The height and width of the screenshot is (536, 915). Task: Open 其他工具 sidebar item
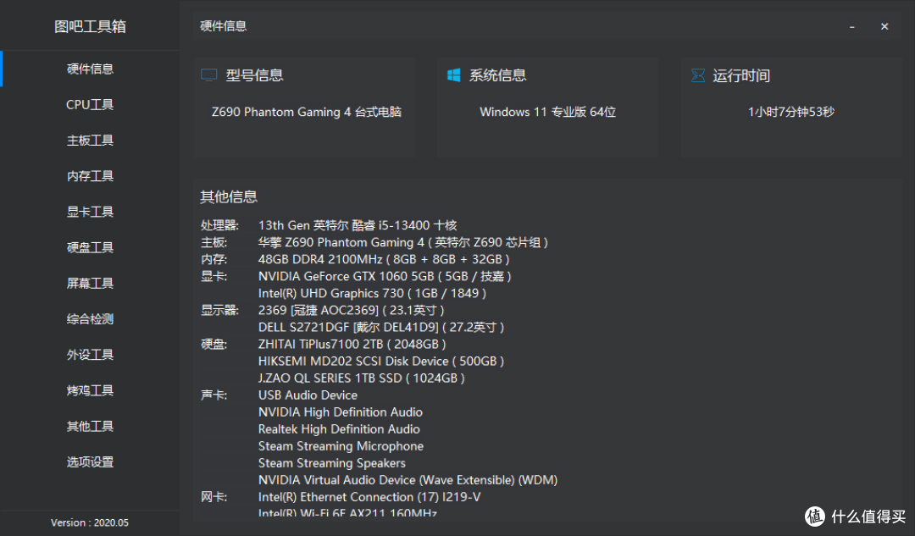point(90,426)
